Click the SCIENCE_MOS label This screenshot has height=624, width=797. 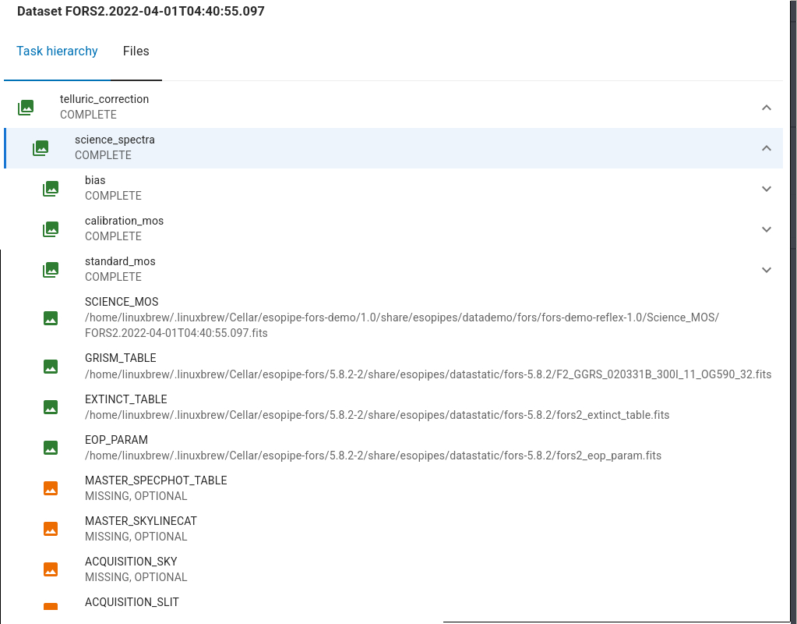122,302
